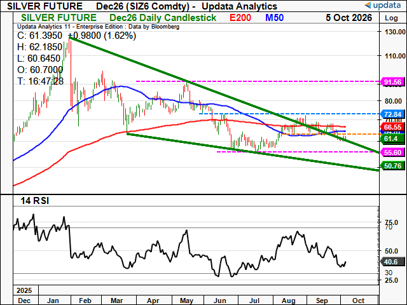This screenshot has height=305, width=407.
Task: Click the Mar month label on the time axis
Action: click(117, 301)
